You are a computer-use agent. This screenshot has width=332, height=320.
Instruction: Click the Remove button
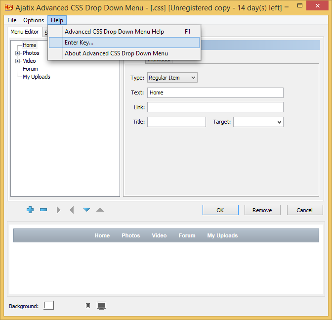coord(262,210)
